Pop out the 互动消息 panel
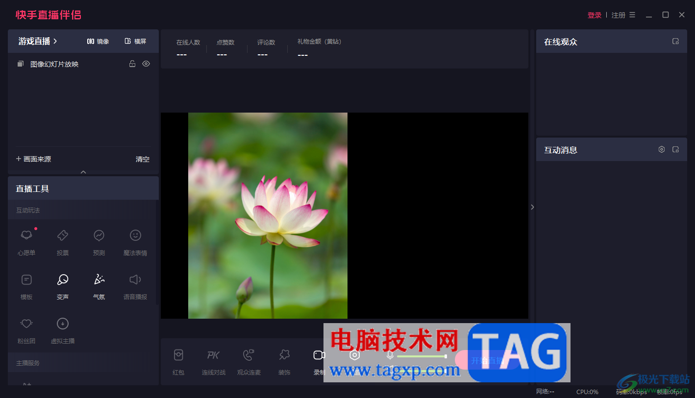This screenshot has height=398, width=695. (675, 149)
